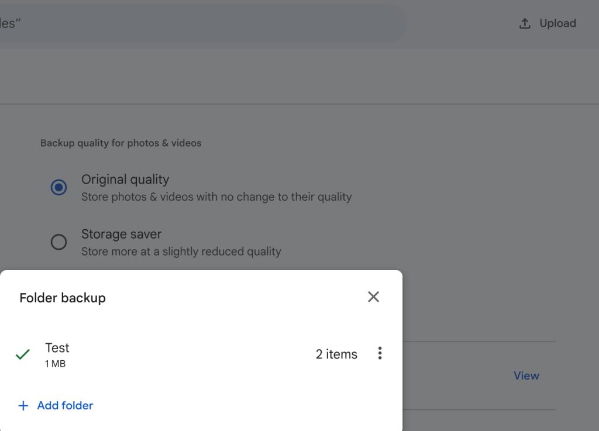Select the Original quality radio button
599x431 pixels.
(x=58, y=187)
